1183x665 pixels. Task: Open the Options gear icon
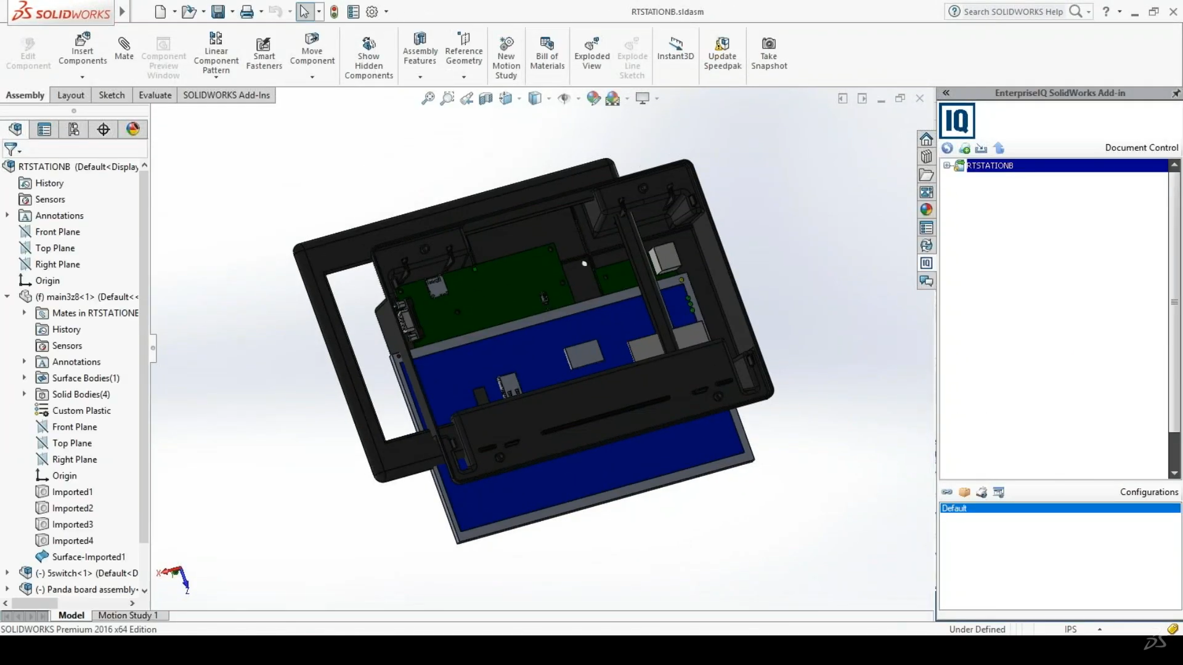click(372, 12)
